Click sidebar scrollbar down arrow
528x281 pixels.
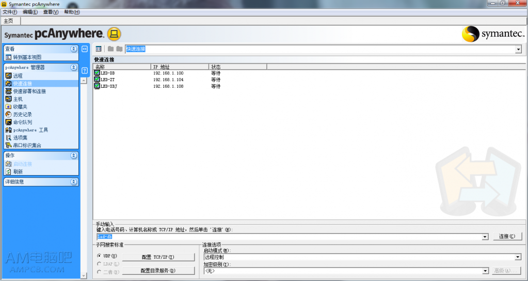pyautogui.click(x=84, y=276)
